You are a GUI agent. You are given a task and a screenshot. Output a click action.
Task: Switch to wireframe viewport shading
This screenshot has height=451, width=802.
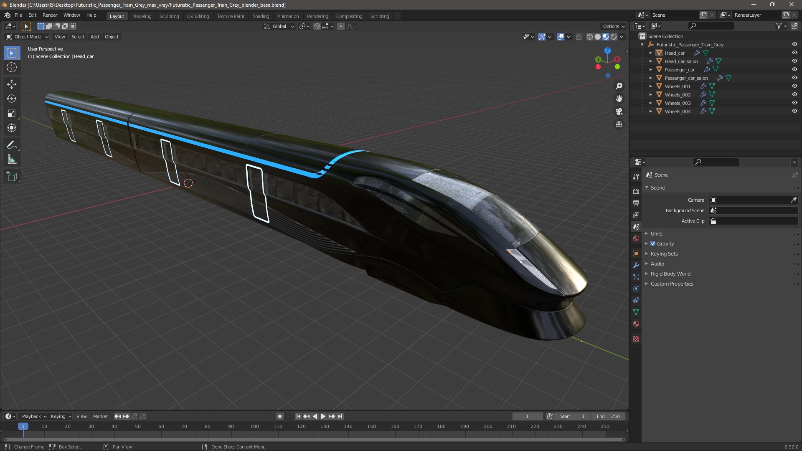click(590, 37)
